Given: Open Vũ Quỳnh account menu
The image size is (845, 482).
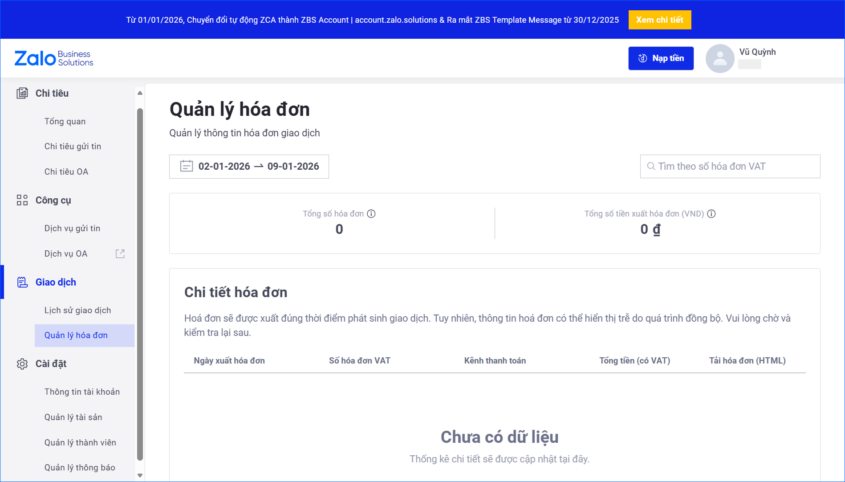Looking at the screenshot, I should coord(757,52).
